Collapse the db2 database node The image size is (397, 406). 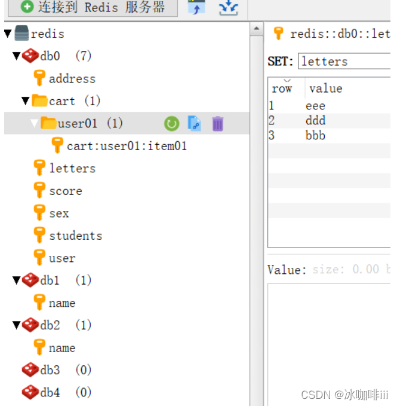(x=17, y=325)
